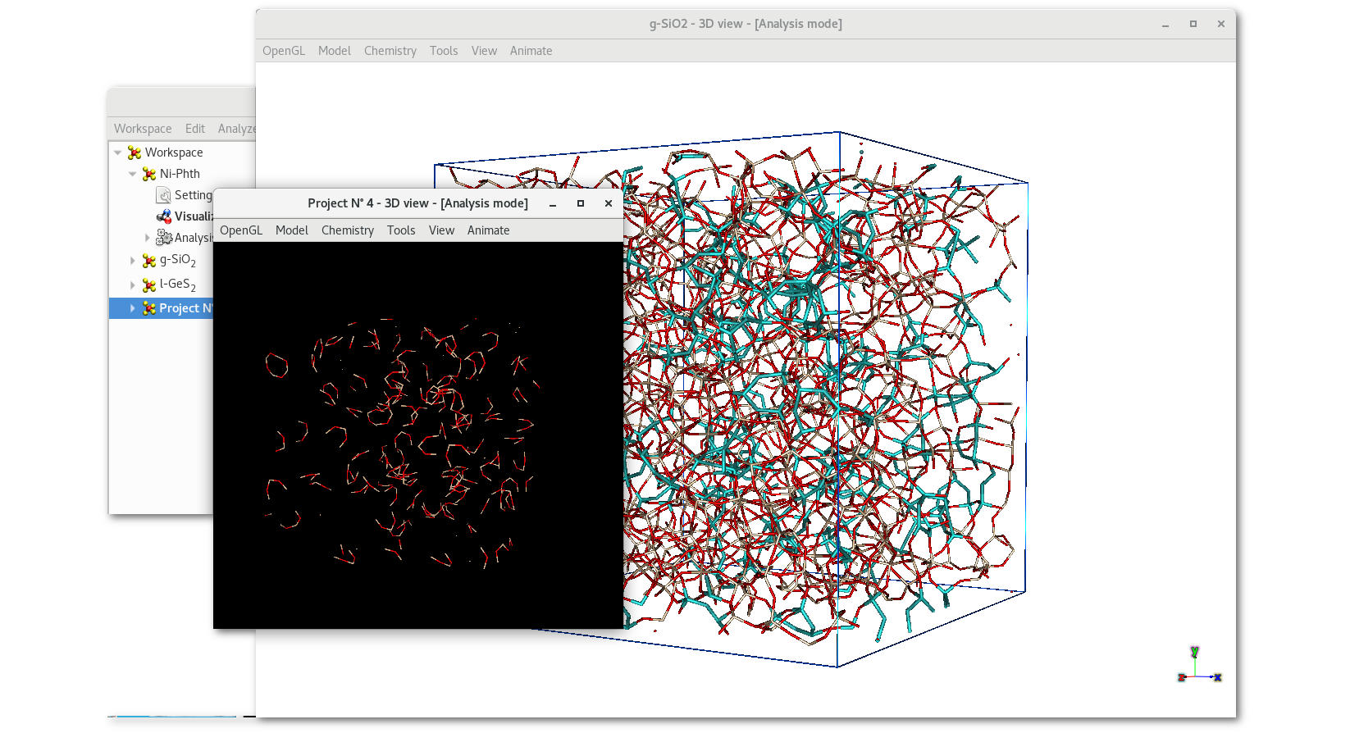Image resolution: width=1350 pixels, height=733 pixels.
Task: Expand the g-SiO2 project node
Action: tap(133, 261)
